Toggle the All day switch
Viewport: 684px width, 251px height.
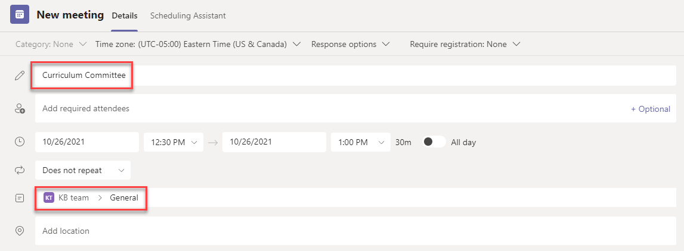tap(434, 142)
